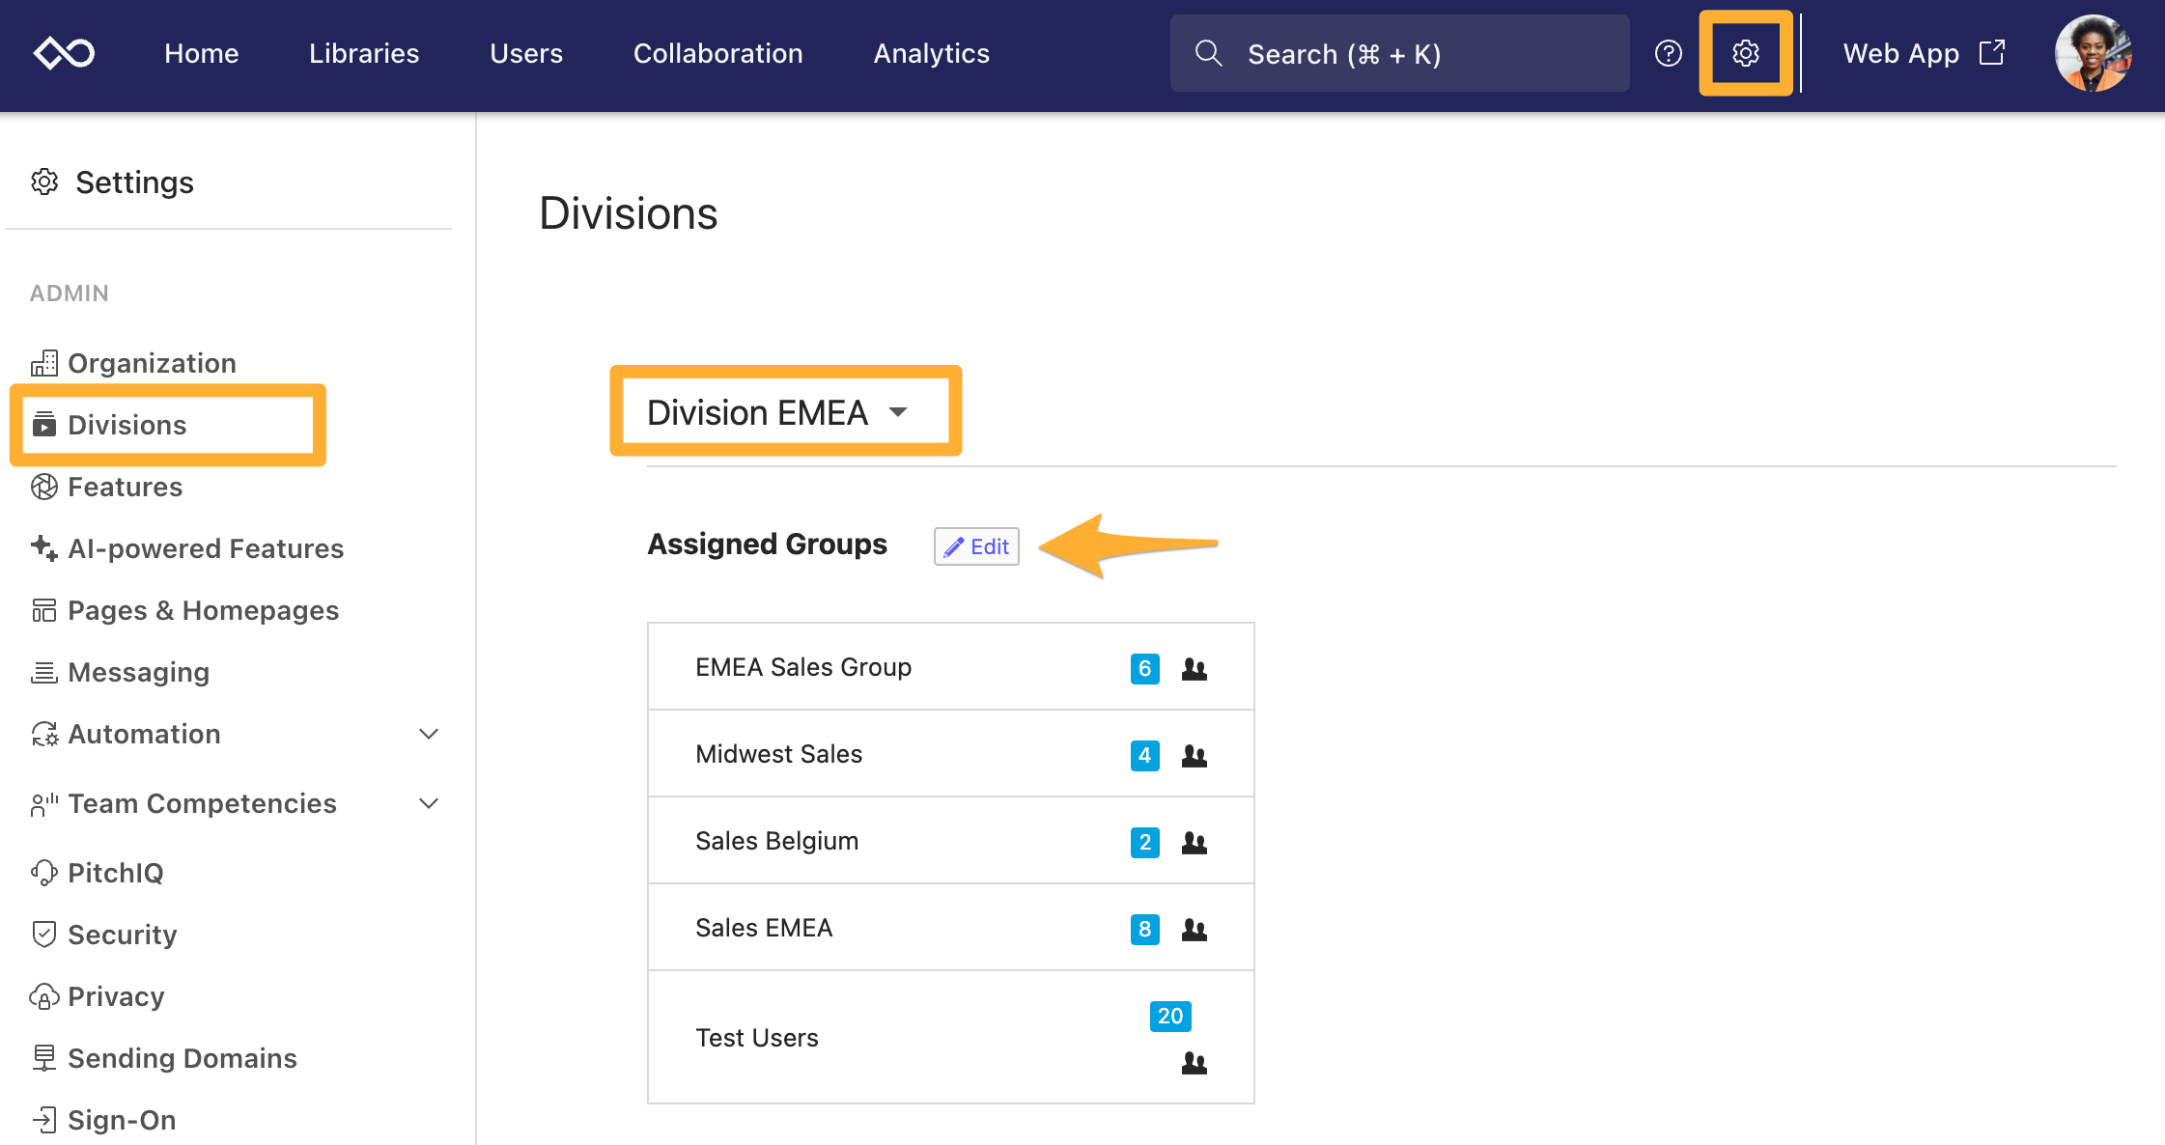Click inside the Search field

click(x=1397, y=53)
